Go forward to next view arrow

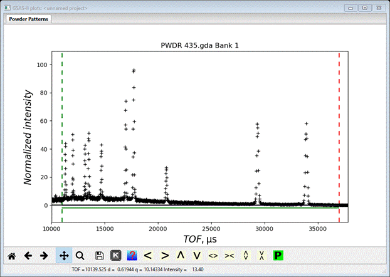[x=44, y=255]
